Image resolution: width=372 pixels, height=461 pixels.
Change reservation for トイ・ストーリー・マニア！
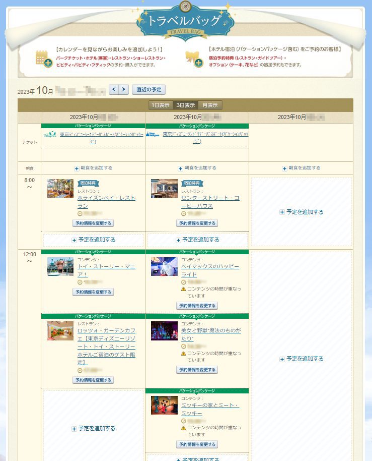coord(93,292)
